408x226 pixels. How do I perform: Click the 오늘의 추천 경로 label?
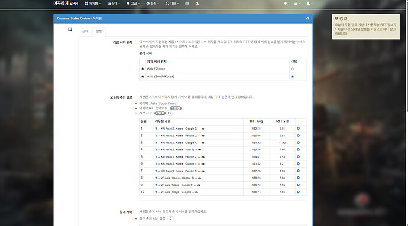pyautogui.click(x=121, y=97)
